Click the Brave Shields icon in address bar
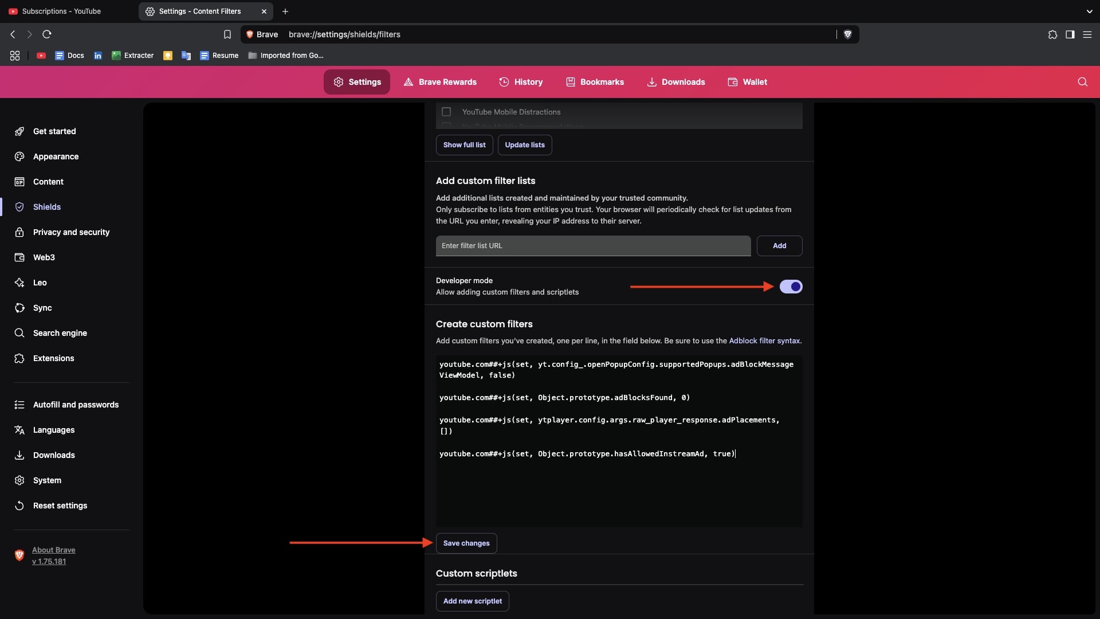Viewport: 1100px width, 619px height. tap(847, 34)
